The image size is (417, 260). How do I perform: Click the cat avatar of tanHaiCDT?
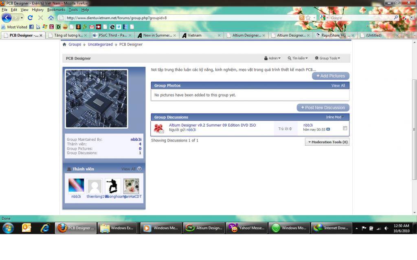point(131,186)
